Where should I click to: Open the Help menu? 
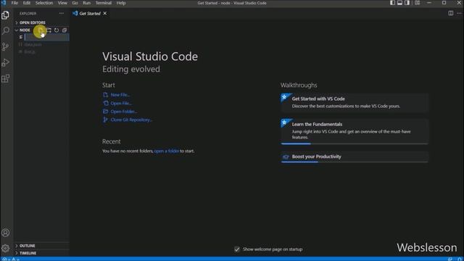pyautogui.click(x=121, y=3)
